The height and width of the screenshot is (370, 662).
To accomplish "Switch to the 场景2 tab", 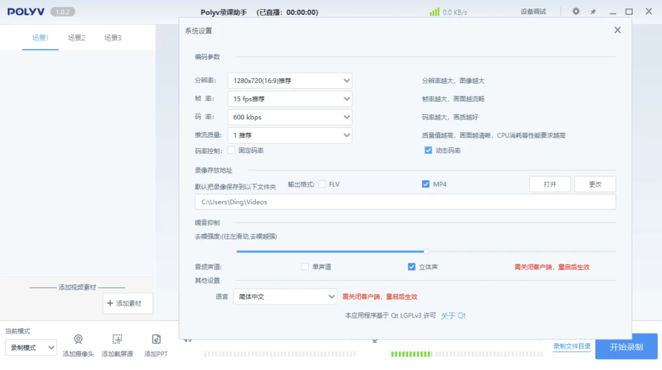I will pyautogui.click(x=77, y=38).
